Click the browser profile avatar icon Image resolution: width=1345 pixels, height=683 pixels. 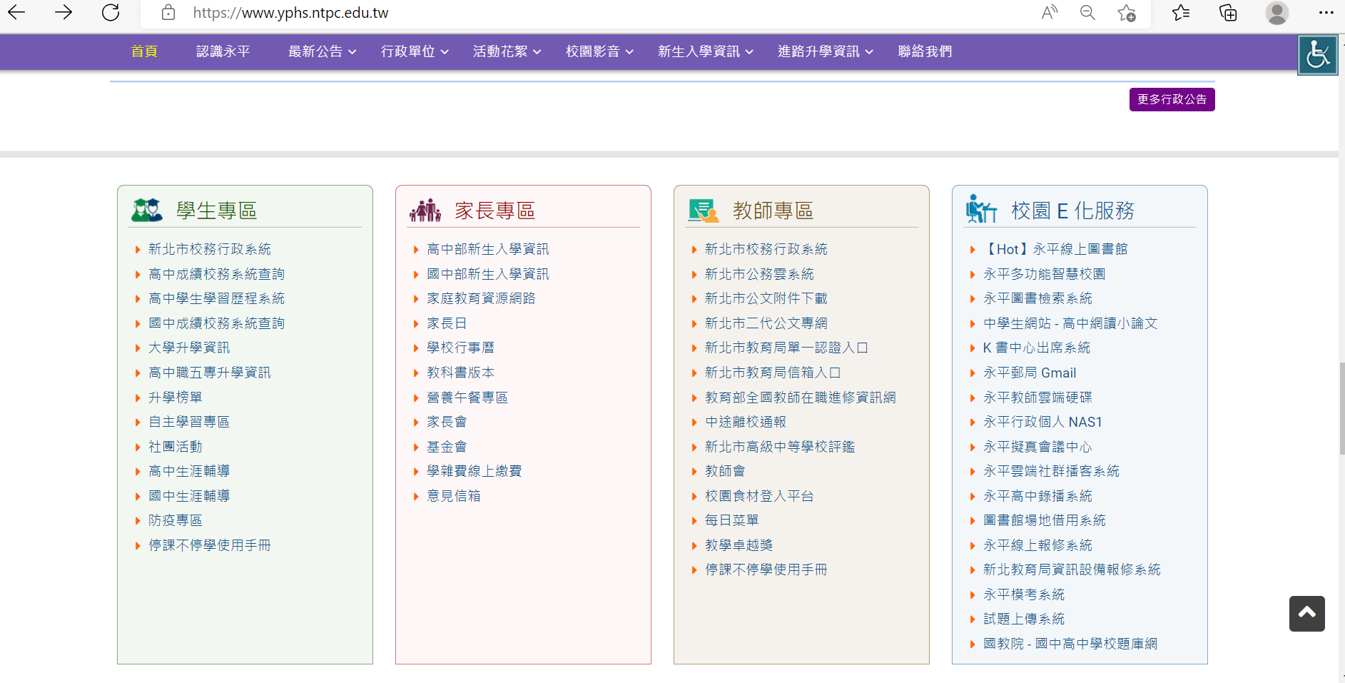[1277, 13]
